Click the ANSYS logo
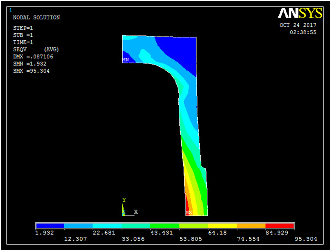The height and width of the screenshot is (251, 331). click(x=300, y=13)
